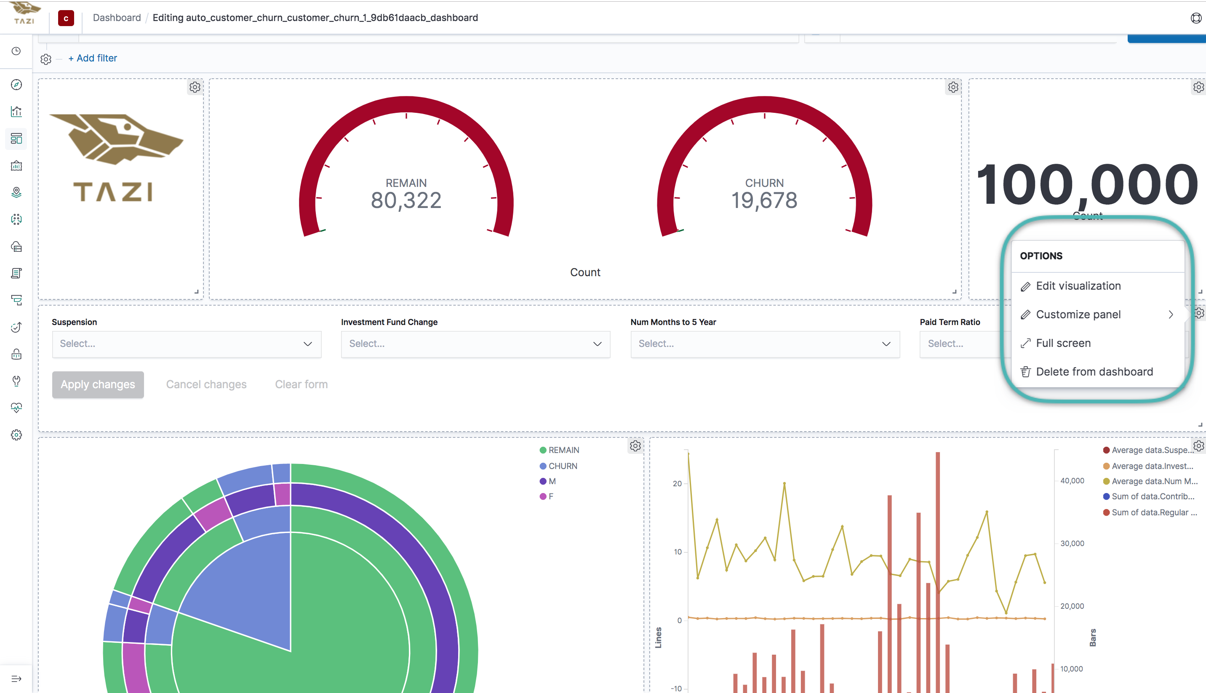The height and width of the screenshot is (693, 1206).
Task: Click Add filter link
Action: click(x=92, y=58)
